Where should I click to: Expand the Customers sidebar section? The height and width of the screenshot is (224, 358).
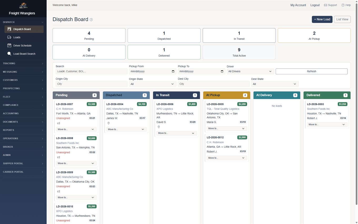click(23, 80)
